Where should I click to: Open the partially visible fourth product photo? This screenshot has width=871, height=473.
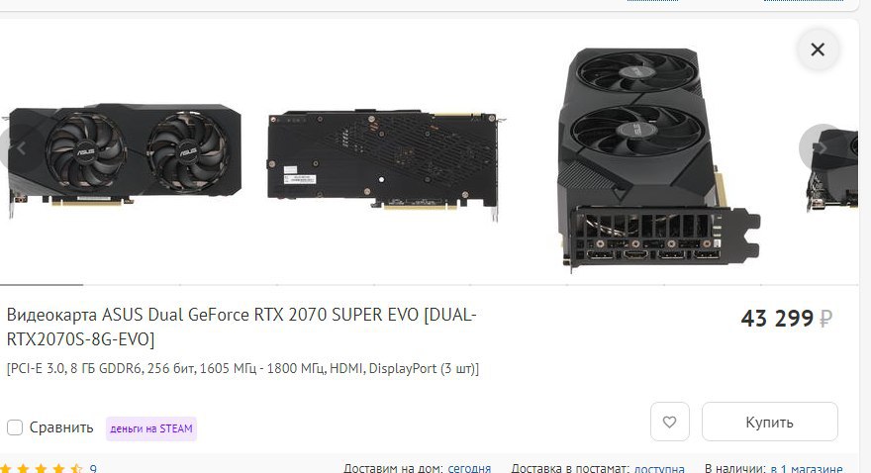pyautogui.click(x=832, y=169)
